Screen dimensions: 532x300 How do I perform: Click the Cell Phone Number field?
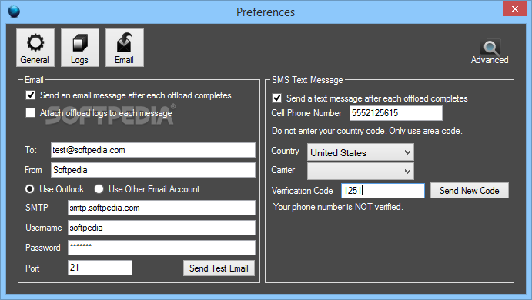[x=396, y=113]
